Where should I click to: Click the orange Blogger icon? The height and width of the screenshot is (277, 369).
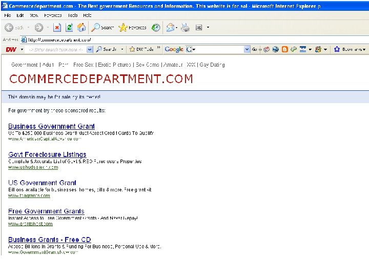285,49
